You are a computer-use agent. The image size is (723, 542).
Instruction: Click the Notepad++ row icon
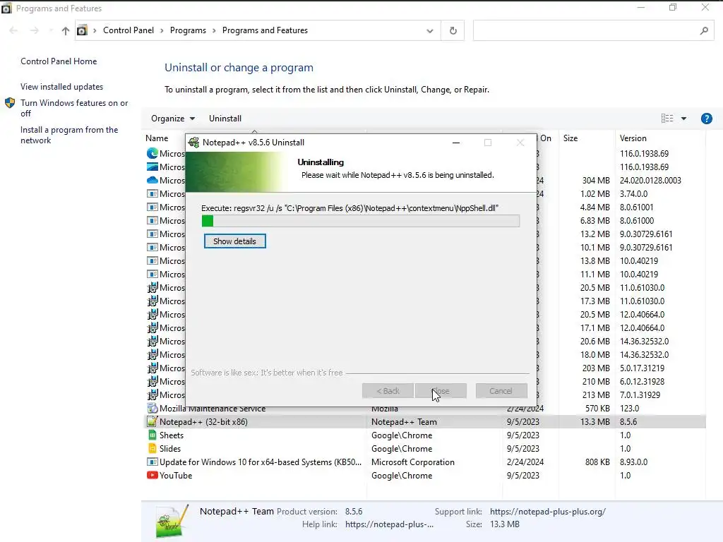(x=153, y=421)
